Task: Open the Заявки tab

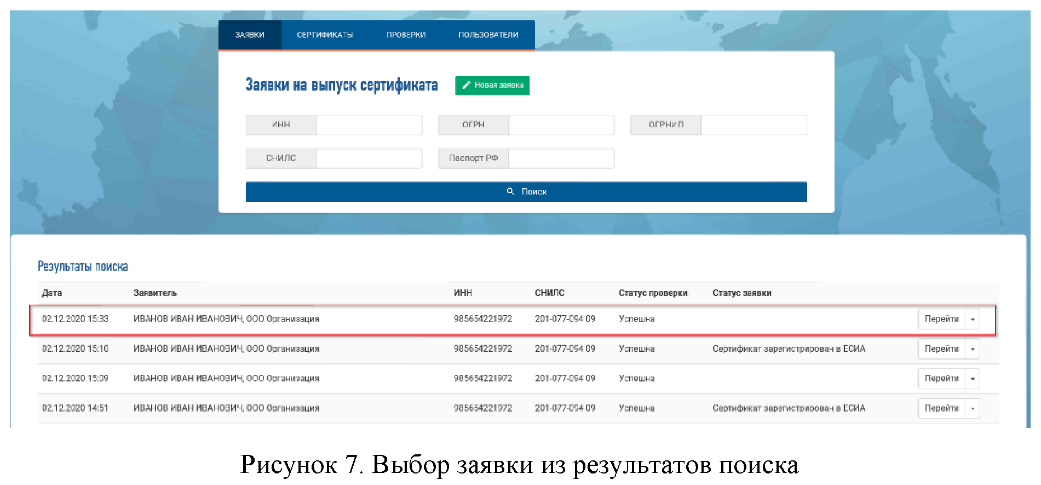Action: (x=250, y=35)
